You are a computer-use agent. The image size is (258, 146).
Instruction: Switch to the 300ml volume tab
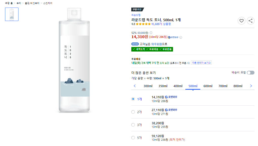148,86
